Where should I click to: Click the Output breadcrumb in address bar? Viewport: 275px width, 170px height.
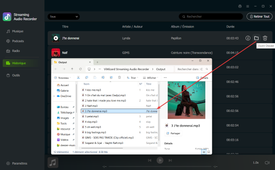(x=161, y=69)
